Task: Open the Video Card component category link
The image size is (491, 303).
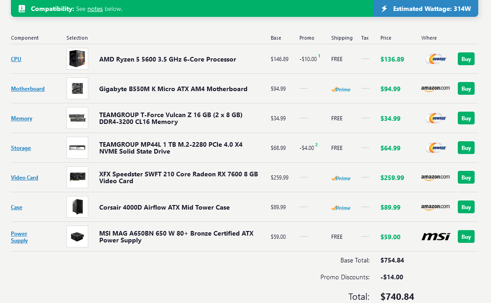Action: pyautogui.click(x=25, y=178)
